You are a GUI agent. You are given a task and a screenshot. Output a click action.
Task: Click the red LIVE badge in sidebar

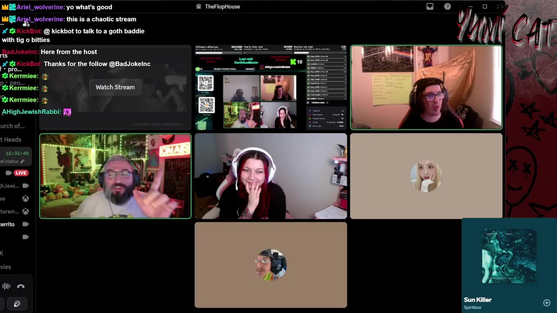click(20, 173)
